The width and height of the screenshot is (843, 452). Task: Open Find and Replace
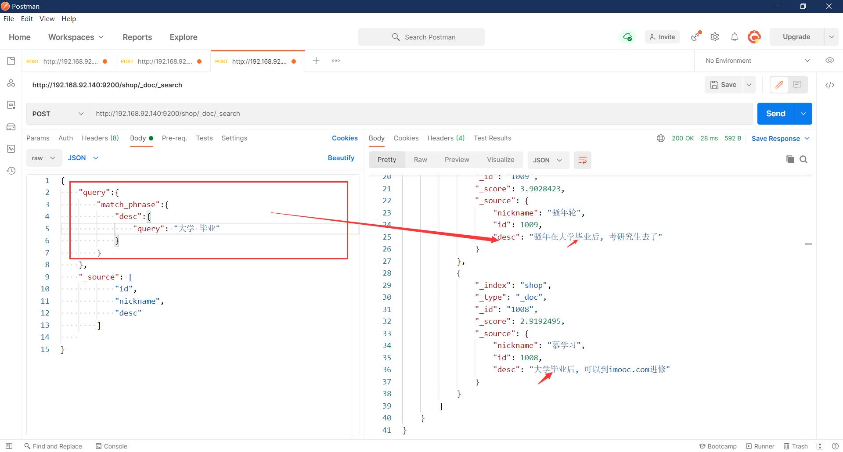53,446
